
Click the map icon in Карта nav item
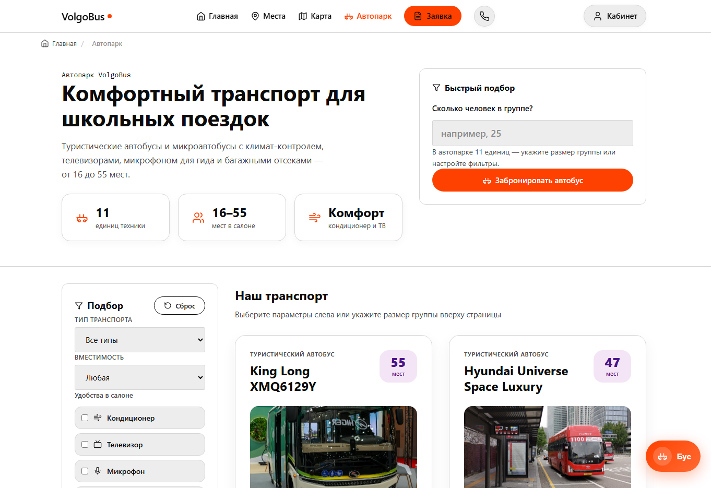(x=303, y=16)
